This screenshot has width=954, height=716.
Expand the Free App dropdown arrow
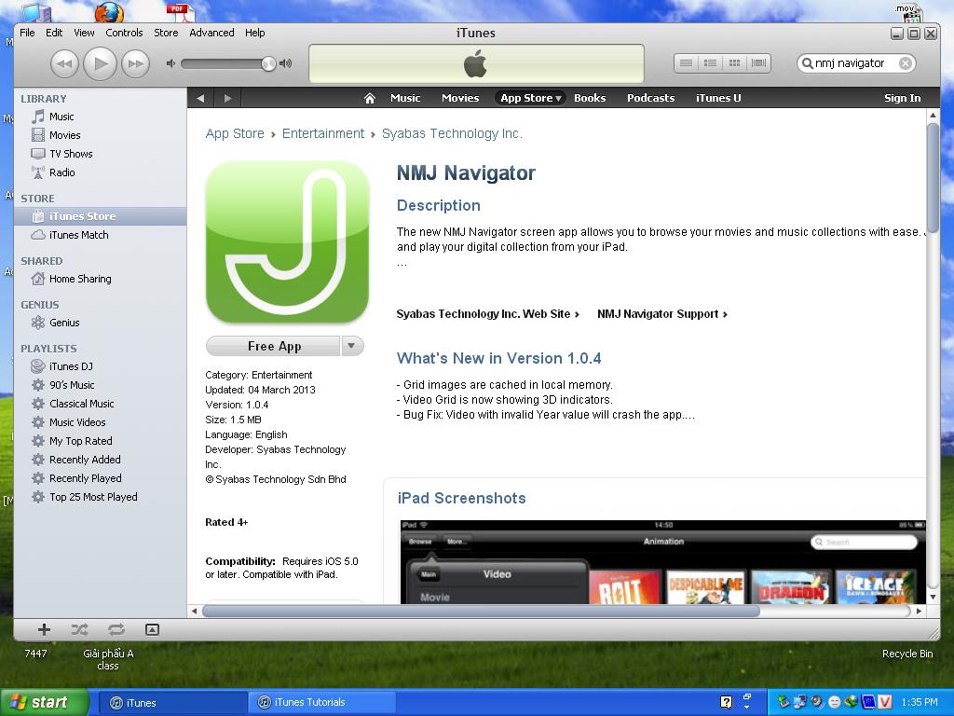coord(351,346)
